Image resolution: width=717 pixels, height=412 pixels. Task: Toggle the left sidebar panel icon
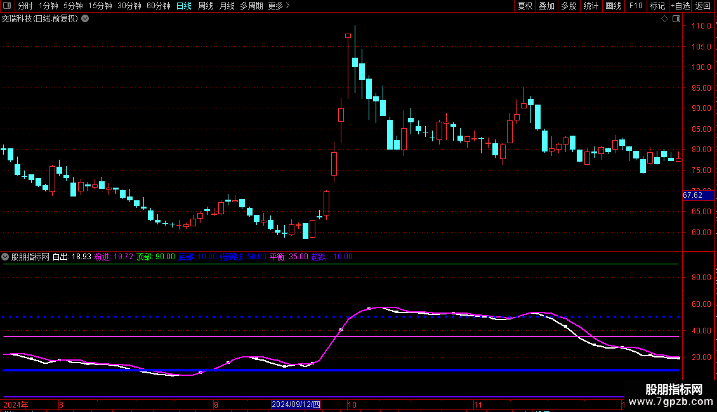tap(7, 6)
